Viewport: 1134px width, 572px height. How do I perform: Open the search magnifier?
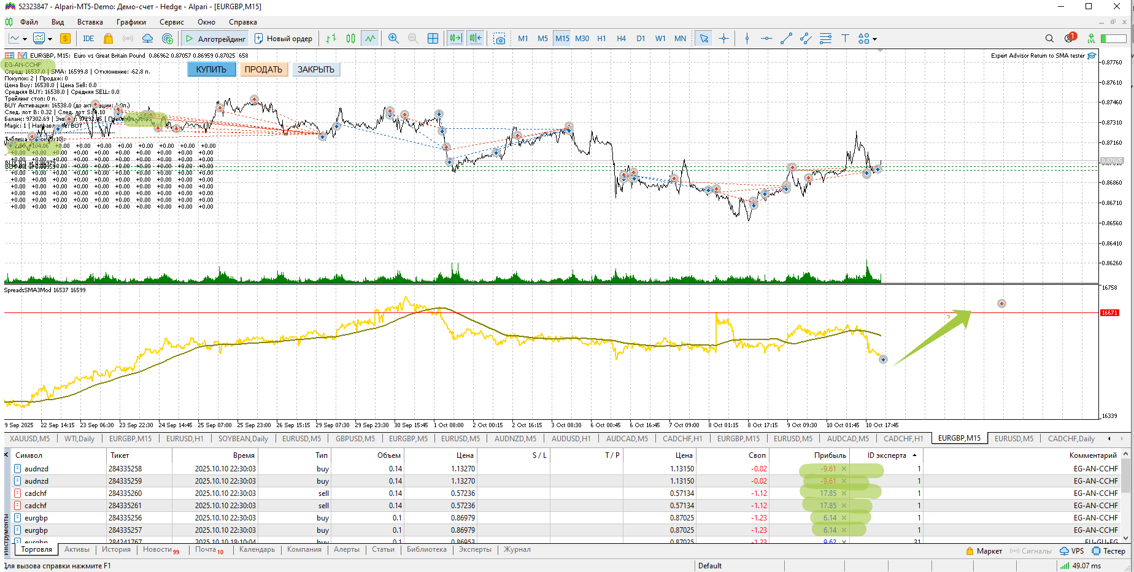click(x=1049, y=39)
